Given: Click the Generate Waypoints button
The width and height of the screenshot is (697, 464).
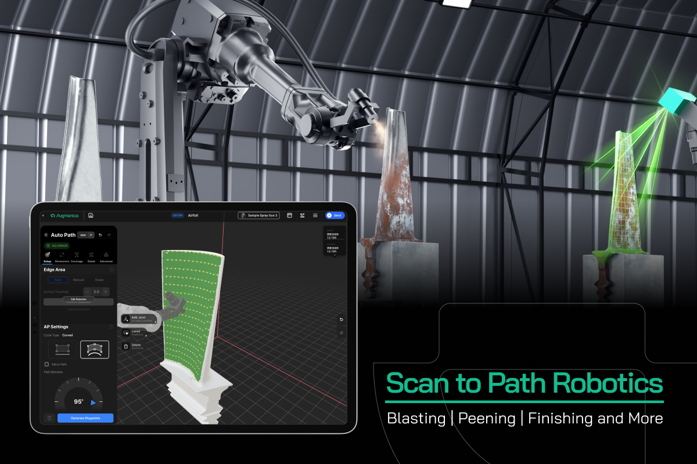Looking at the screenshot, I should 86,418.
